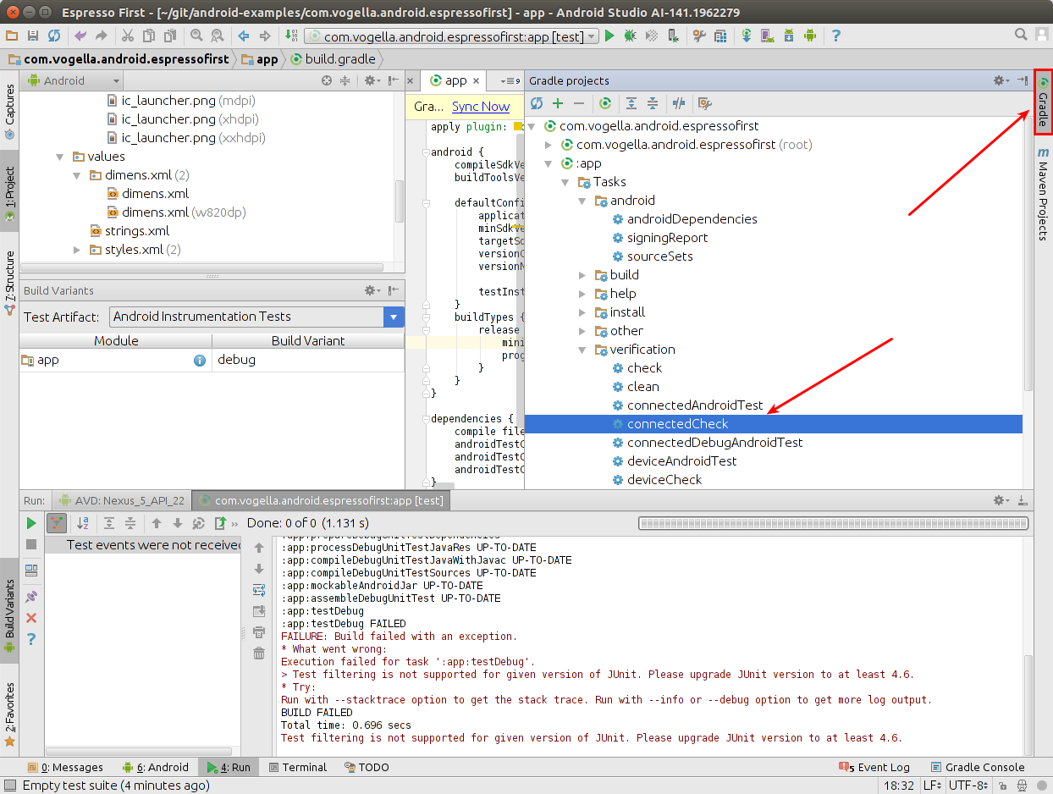Image resolution: width=1053 pixels, height=794 pixels.
Task: Toggle alphabetical sort of test results
Action: [x=82, y=523]
